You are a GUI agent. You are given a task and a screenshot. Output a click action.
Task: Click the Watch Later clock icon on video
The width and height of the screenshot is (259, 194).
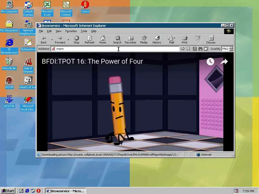210,62
